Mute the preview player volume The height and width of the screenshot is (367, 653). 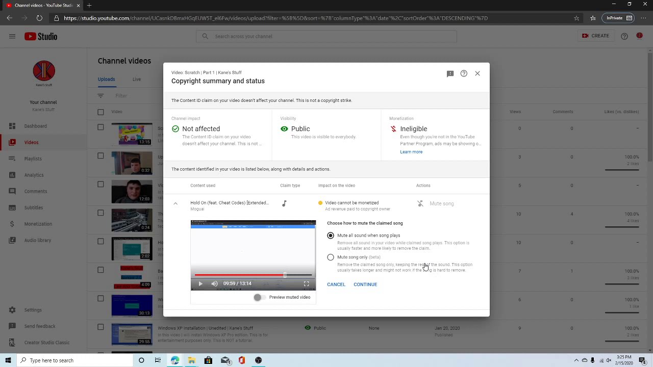tap(214, 283)
